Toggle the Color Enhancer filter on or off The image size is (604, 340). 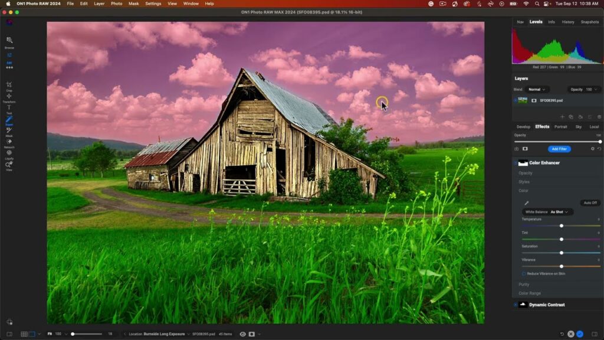[516, 162]
